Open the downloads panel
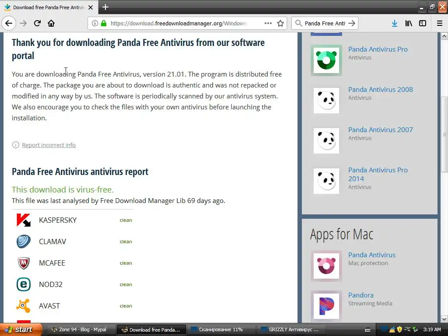The width and height of the screenshot is (448, 336). (394, 23)
